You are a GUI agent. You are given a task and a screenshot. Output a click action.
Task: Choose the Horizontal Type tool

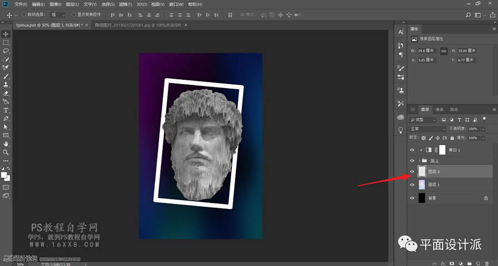6,110
